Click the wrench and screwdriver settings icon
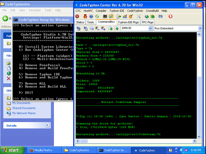 pyautogui.click(x=139, y=16)
